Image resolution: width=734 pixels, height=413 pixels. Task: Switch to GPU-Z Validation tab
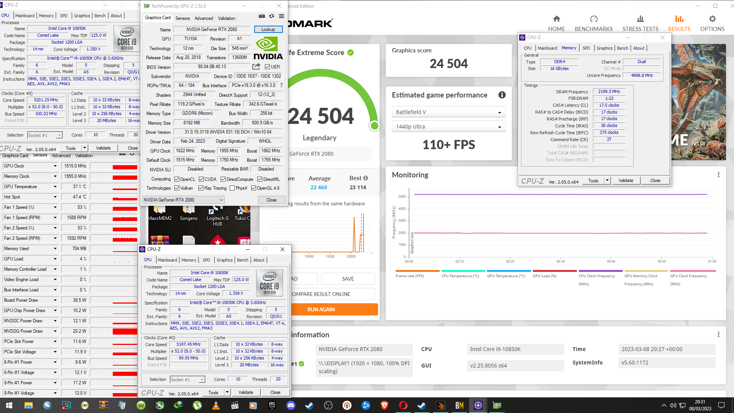226,18
